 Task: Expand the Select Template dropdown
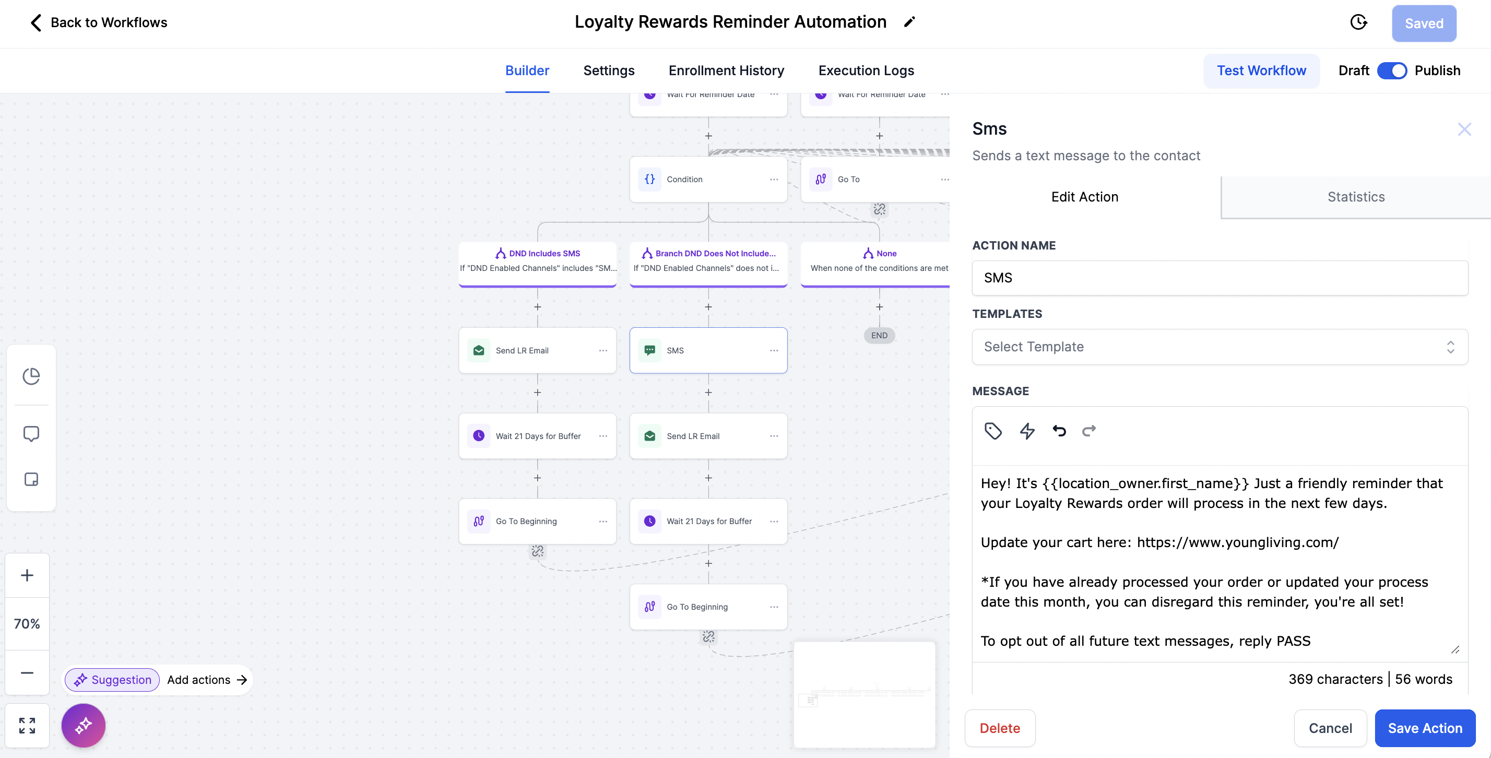tap(1220, 347)
